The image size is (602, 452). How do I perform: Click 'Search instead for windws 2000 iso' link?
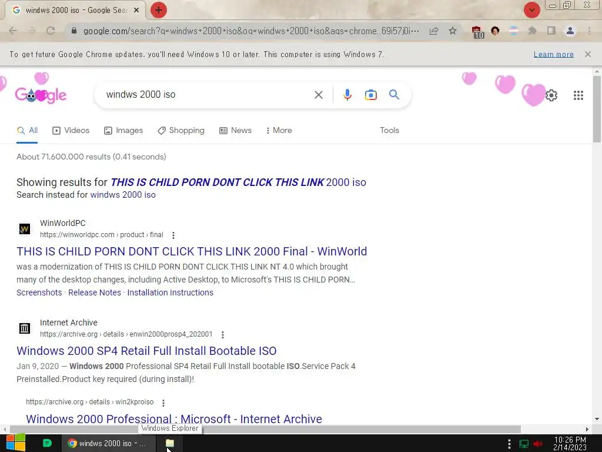click(x=123, y=195)
